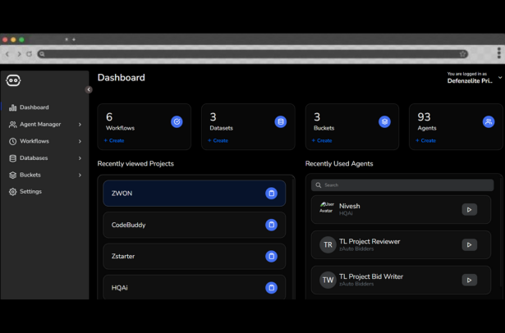Click the clipboard icon on ZWON row
The width and height of the screenshot is (505, 333).
tap(271, 194)
